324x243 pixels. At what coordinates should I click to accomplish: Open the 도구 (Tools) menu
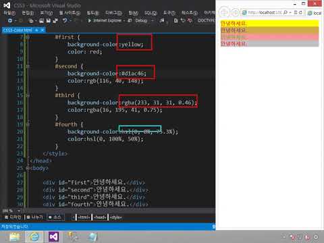click(169, 13)
